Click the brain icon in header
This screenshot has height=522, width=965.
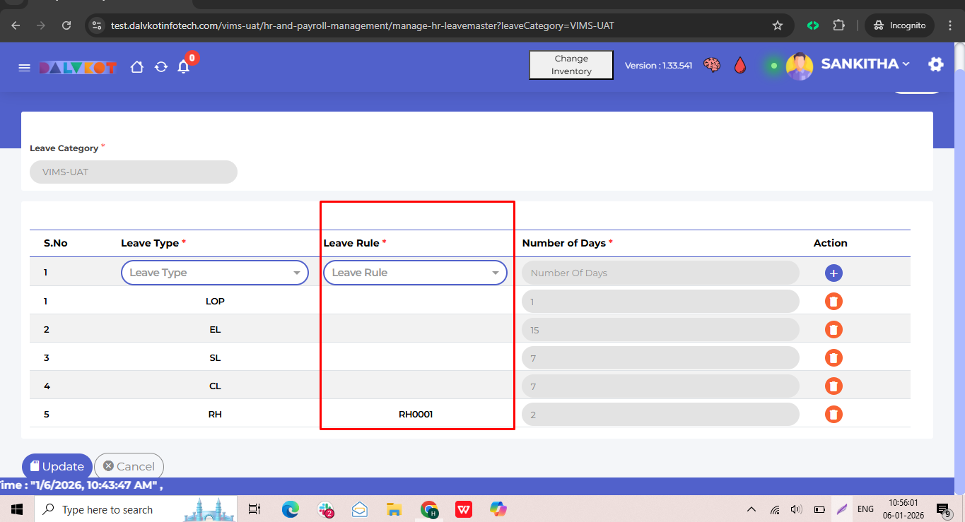click(x=712, y=65)
